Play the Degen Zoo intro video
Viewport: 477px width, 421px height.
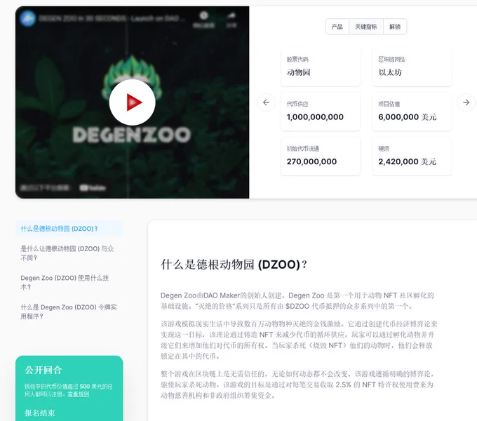(132, 102)
